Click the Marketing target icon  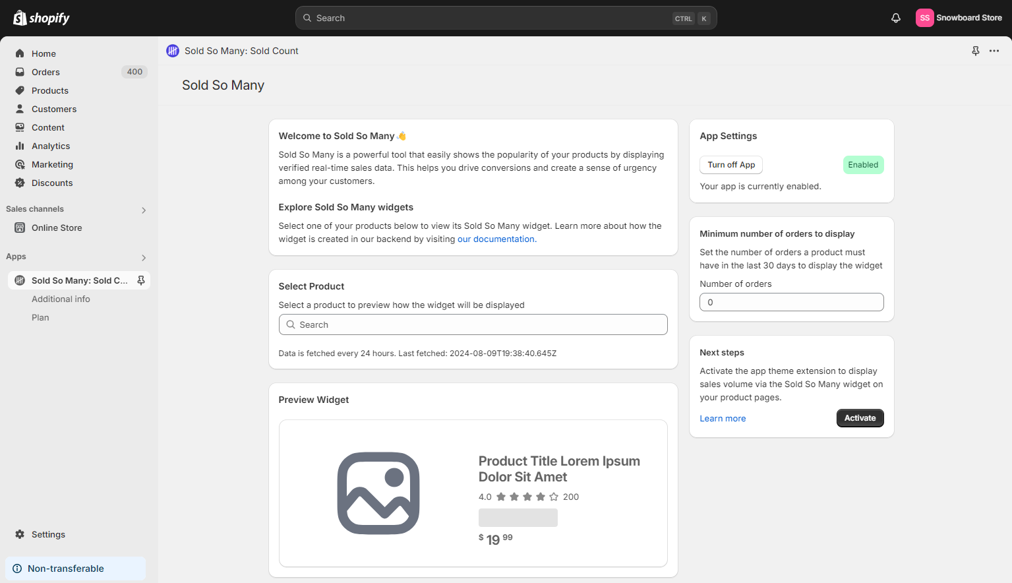(20, 164)
